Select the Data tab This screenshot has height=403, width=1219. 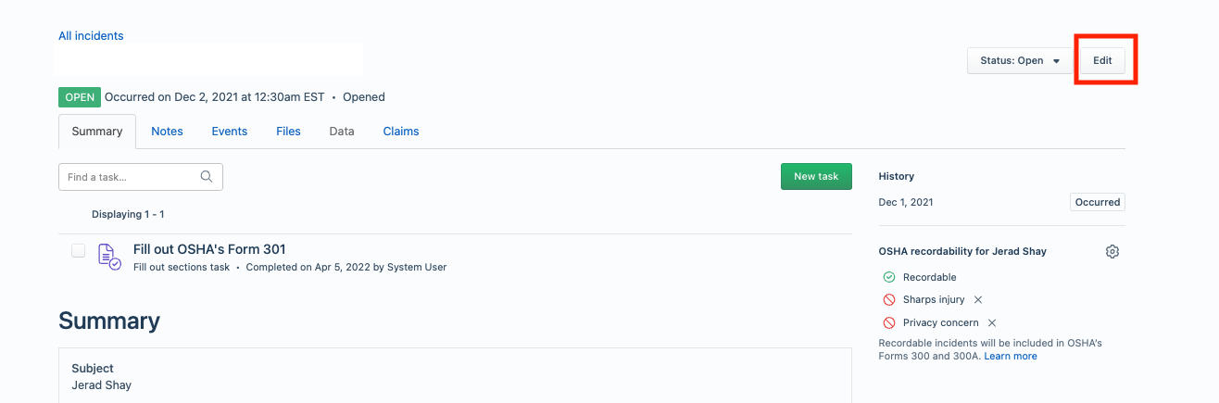pyautogui.click(x=342, y=132)
